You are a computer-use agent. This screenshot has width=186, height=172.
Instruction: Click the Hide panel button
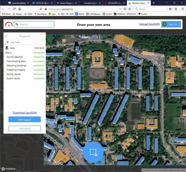pyautogui.click(x=25, y=128)
